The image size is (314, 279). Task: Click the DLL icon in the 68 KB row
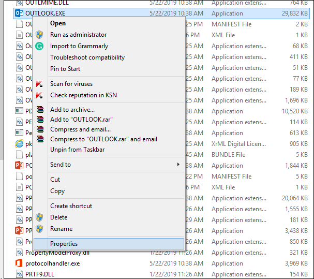pos(19,46)
